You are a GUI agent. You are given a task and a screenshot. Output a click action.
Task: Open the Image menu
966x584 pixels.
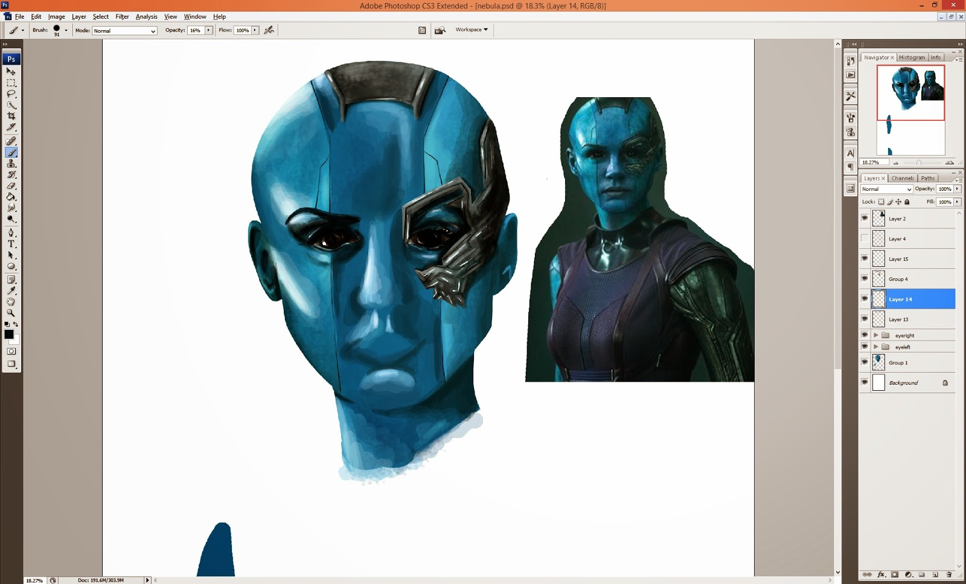(56, 17)
